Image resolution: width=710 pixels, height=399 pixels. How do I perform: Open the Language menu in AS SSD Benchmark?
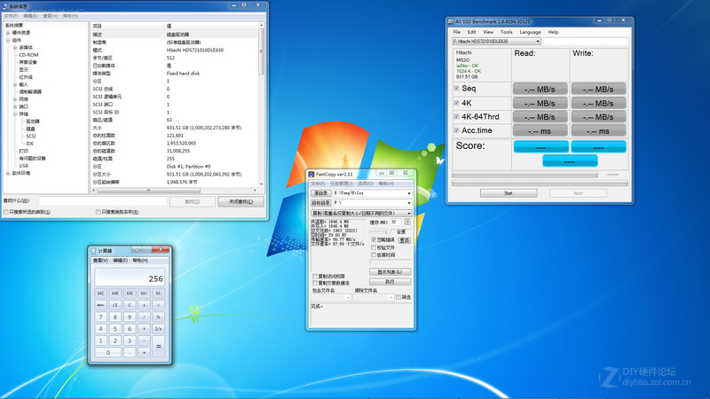click(531, 32)
